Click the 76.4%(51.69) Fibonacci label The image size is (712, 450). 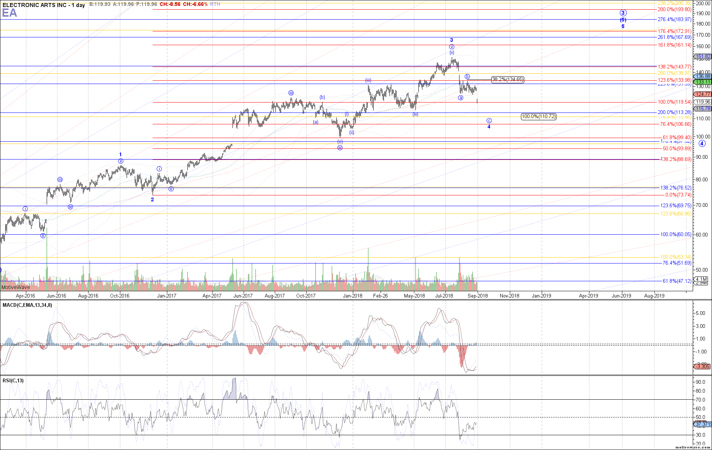pos(677,263)
